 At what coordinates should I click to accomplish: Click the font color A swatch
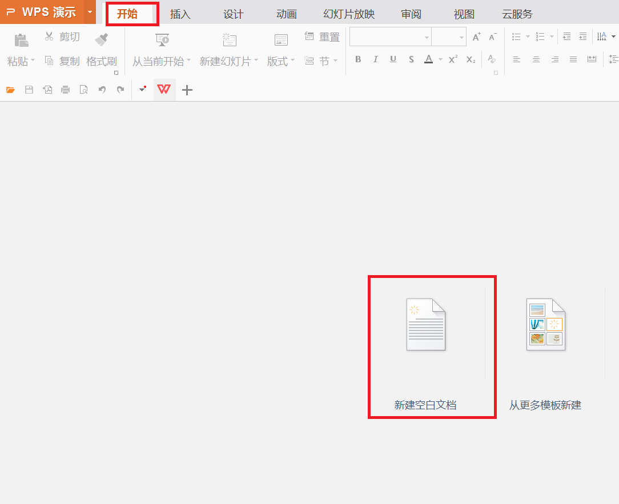click(x=428, y=59)
